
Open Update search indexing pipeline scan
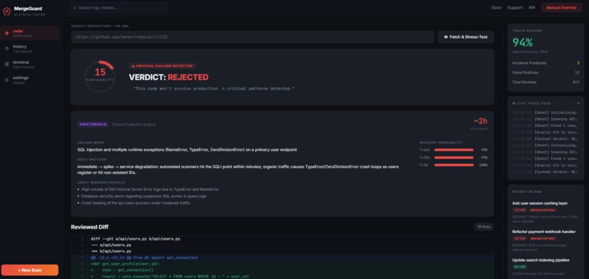[541, 260]
